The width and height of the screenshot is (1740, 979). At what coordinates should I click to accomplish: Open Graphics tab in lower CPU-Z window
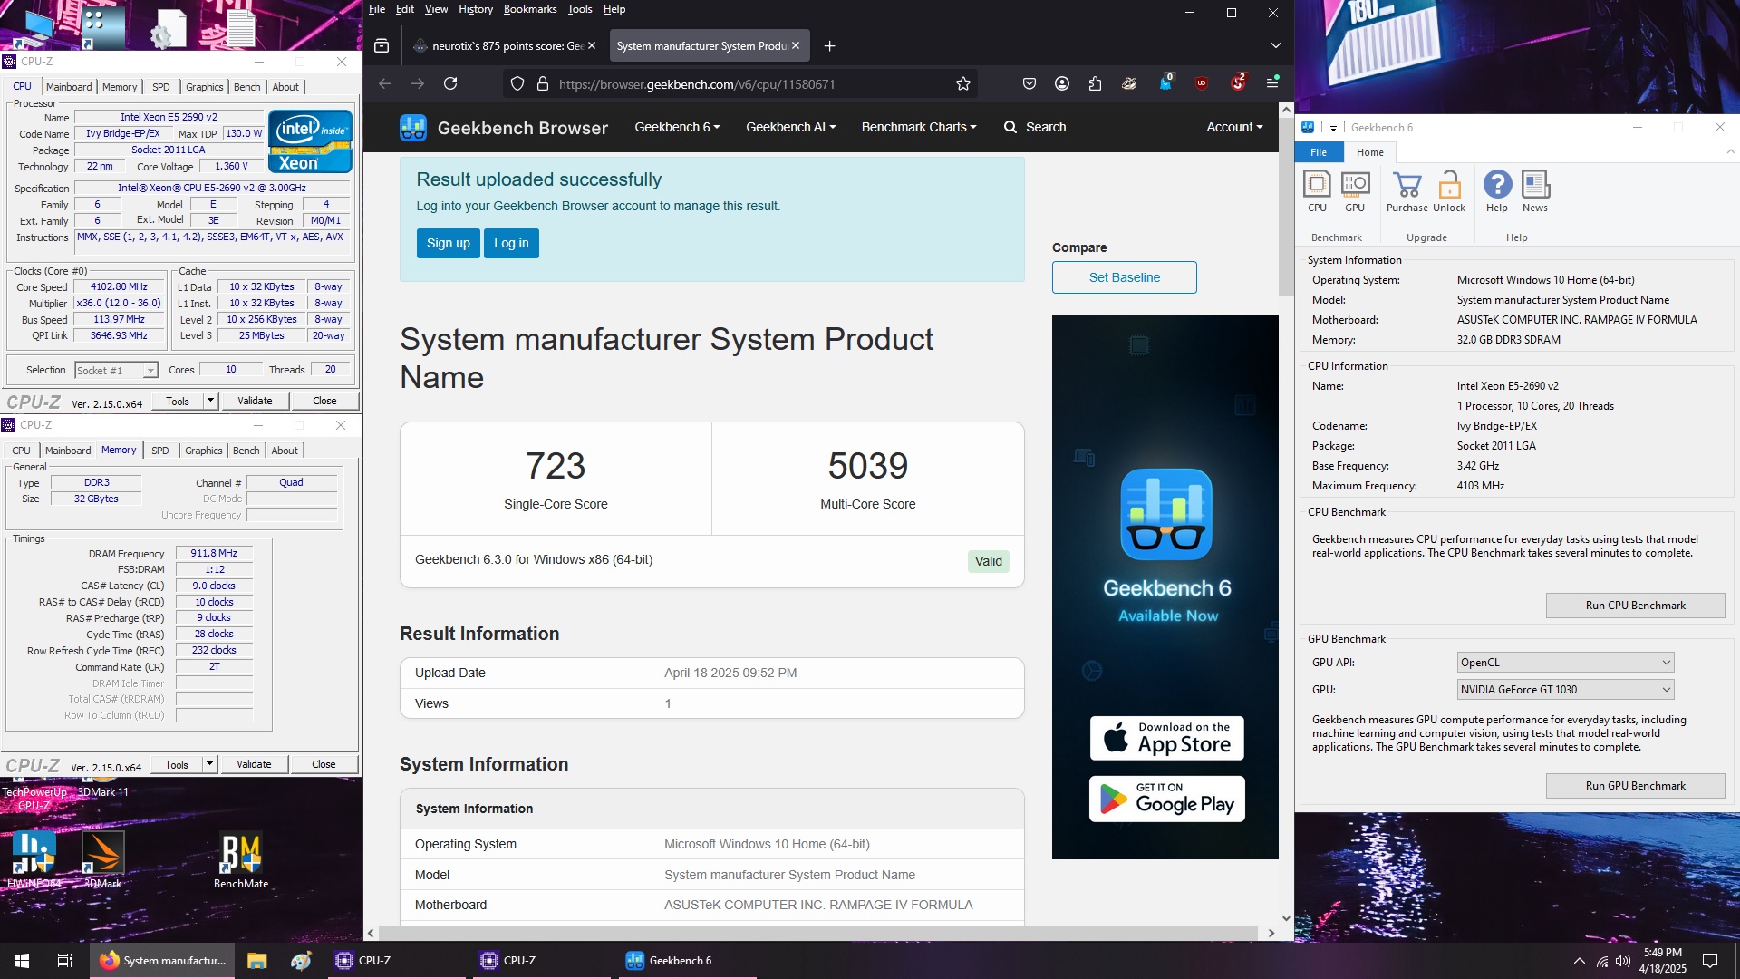[x=203, y=451]
